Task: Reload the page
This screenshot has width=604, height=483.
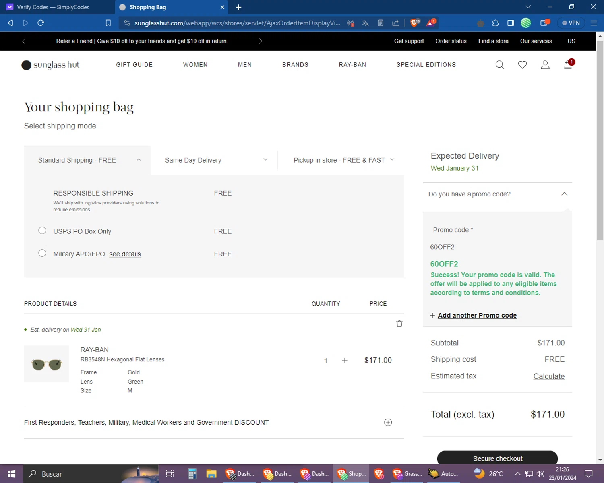Action: tap(41, 23)
